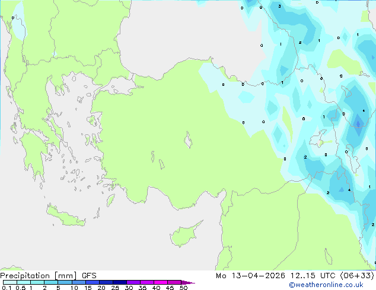Click the "GFS" model label

89,276
